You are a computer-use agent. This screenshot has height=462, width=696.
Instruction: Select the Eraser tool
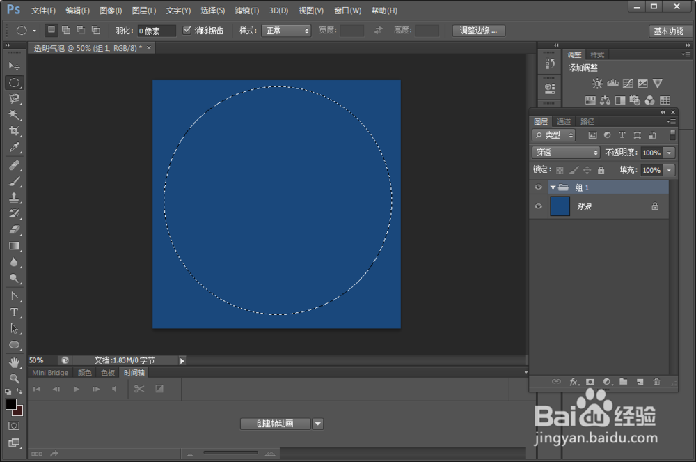coord(14,230)
